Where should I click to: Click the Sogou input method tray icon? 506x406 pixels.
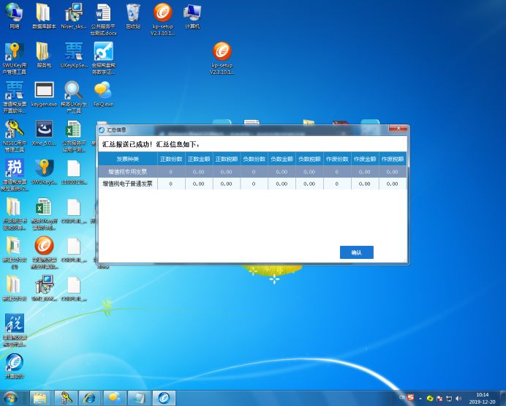(411, 398)
